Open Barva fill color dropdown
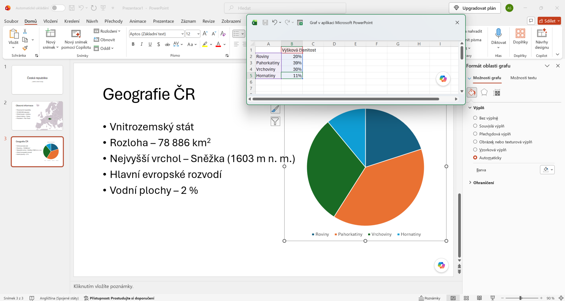This screenshot has width=565, height=301. [547, 169]
